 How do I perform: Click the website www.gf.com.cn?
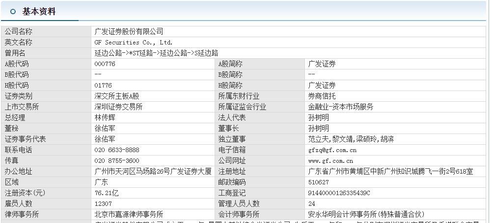pyautogui.click(x=330, y=161)
